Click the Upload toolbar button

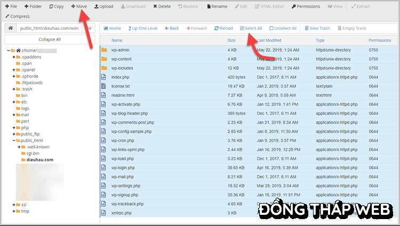pyautogui.click(x=103, y=6)
